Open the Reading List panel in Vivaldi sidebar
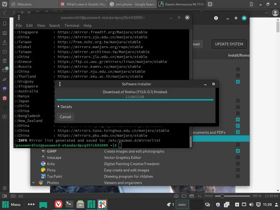The image size is (280, 210). (x=5, y=33)
